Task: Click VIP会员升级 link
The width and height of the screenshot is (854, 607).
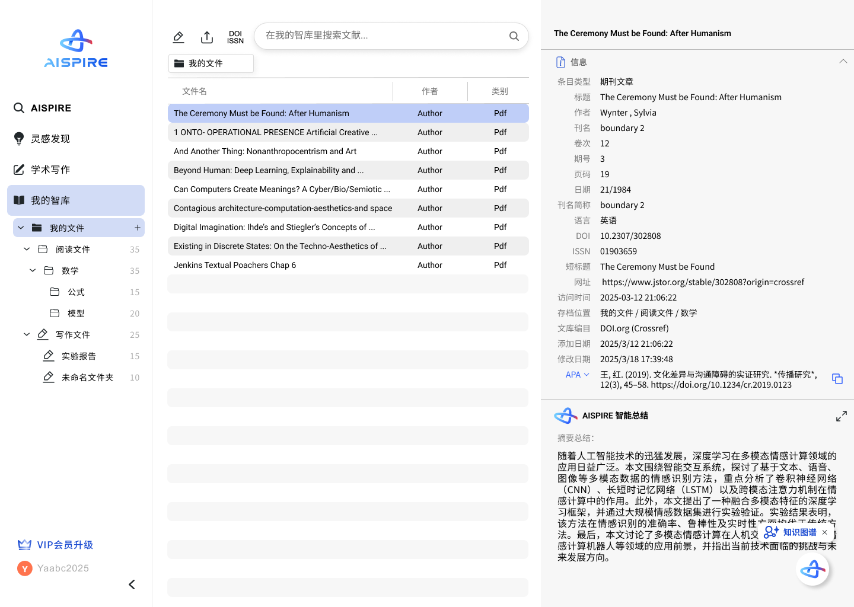Action: (65, 545)
